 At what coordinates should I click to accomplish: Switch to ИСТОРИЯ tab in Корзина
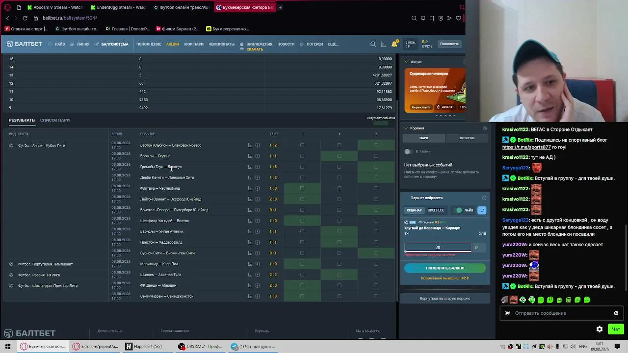pyautogui.click(x=467, y=138)
